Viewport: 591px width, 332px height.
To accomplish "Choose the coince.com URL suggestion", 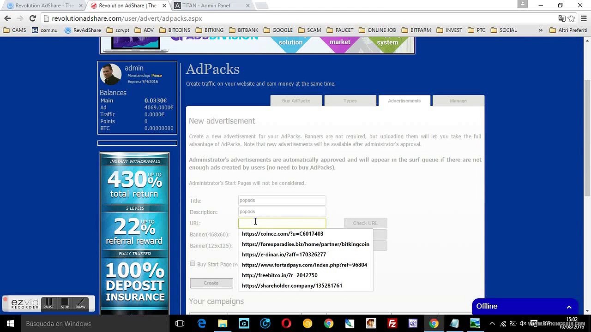I will [x=305, y=234].
